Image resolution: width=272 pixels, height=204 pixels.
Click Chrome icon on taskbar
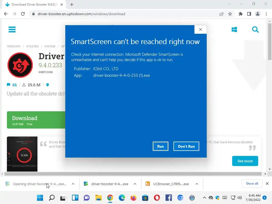point(110,198)
